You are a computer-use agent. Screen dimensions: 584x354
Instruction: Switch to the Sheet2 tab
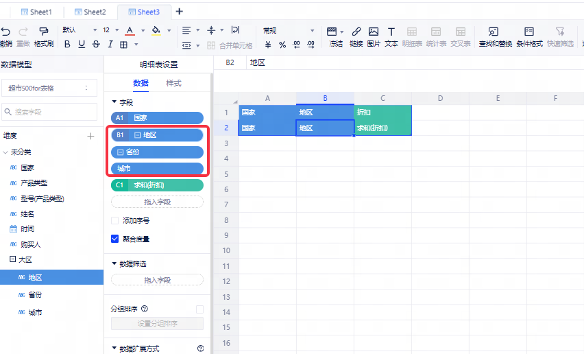pyautogui.click(x=90, y=12)
